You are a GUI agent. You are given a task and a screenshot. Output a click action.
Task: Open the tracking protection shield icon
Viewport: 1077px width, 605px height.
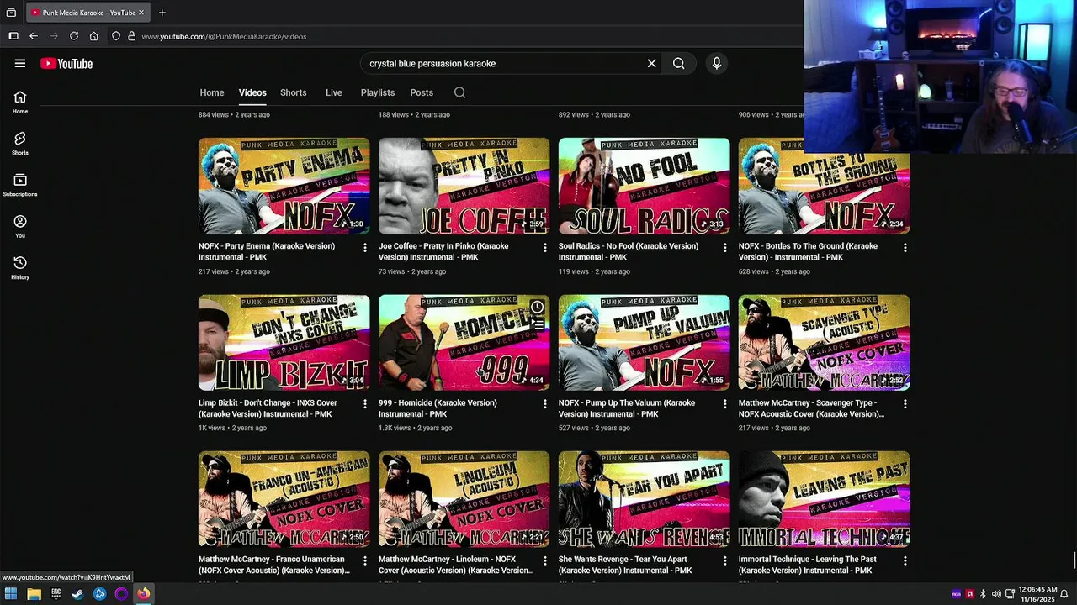pos(116,36)
